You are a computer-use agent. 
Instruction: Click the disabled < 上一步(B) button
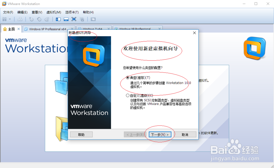tap(135, 135)
